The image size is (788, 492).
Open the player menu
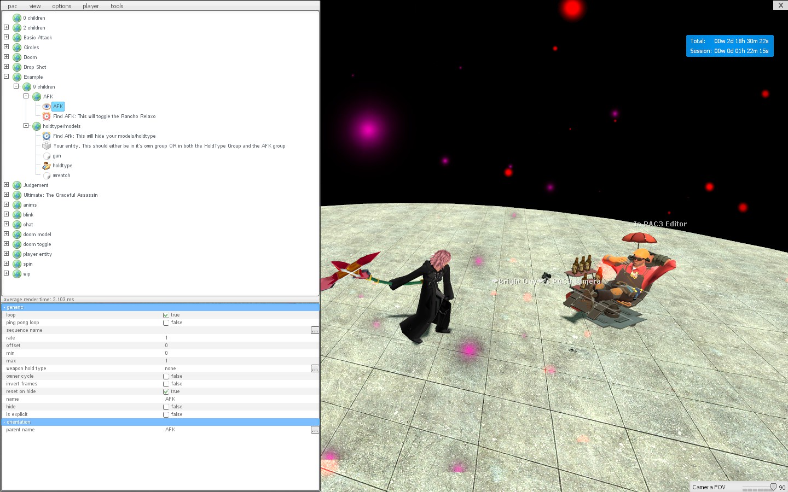pos(91,6)
